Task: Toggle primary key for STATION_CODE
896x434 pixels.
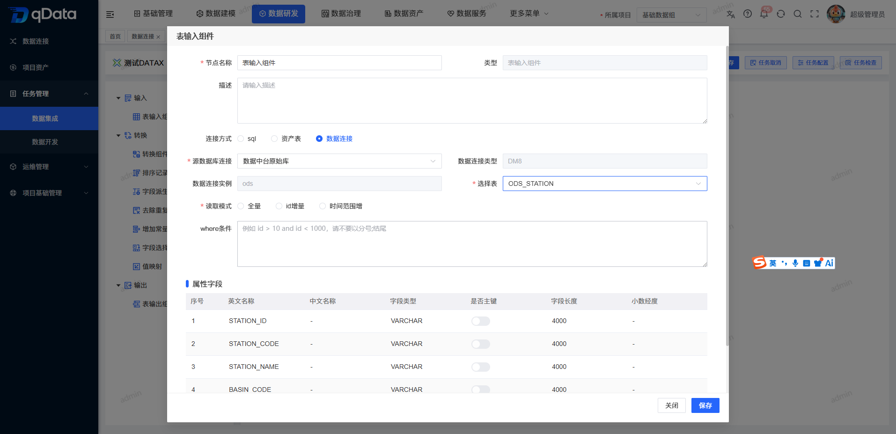Action: [481, 344]
